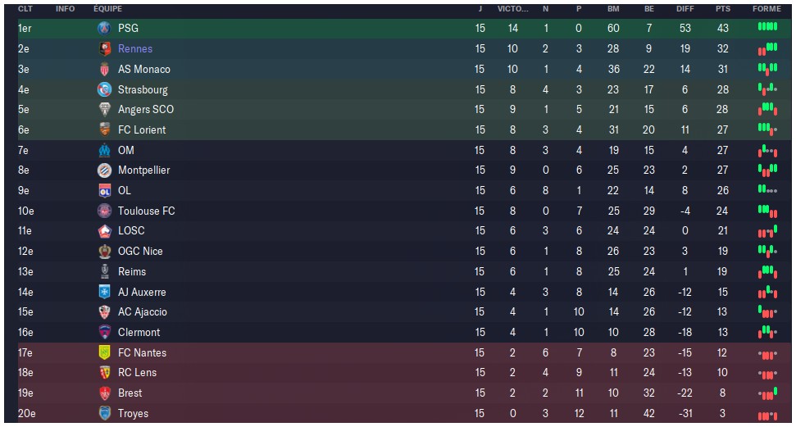Click the FORME column header
796x427 pixels.
pos(766,8)
